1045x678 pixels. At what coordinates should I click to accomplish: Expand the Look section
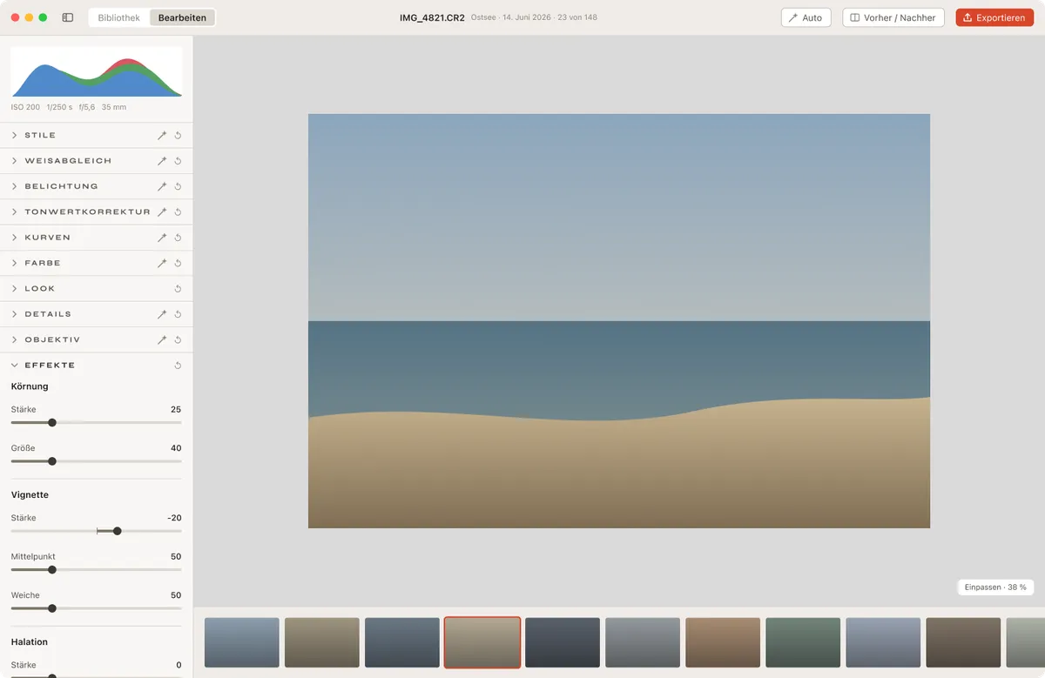(x=15, y=289)
